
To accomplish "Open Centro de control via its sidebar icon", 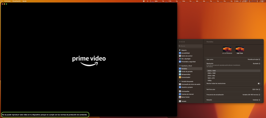I will (x=180, y=56).
